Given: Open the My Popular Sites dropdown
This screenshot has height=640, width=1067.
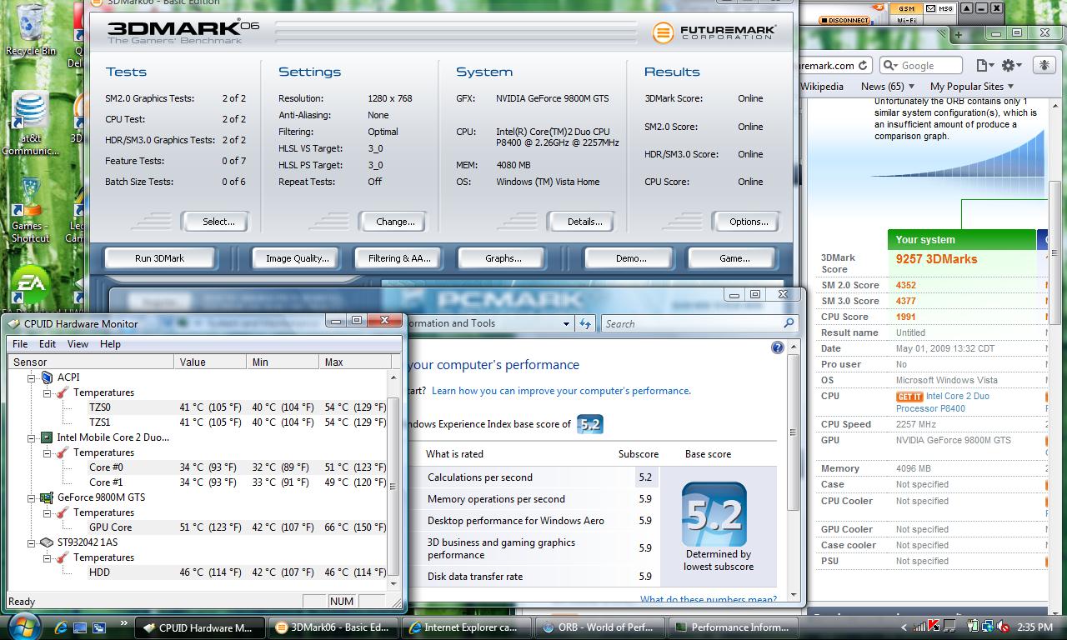Looking at the screenshot, I should coord(972,86).
